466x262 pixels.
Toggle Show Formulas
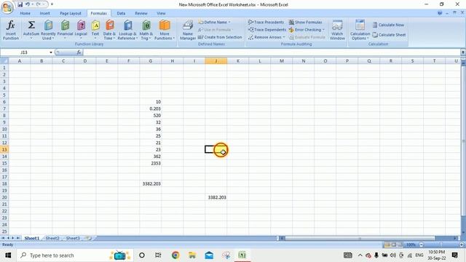click(306, 23)
